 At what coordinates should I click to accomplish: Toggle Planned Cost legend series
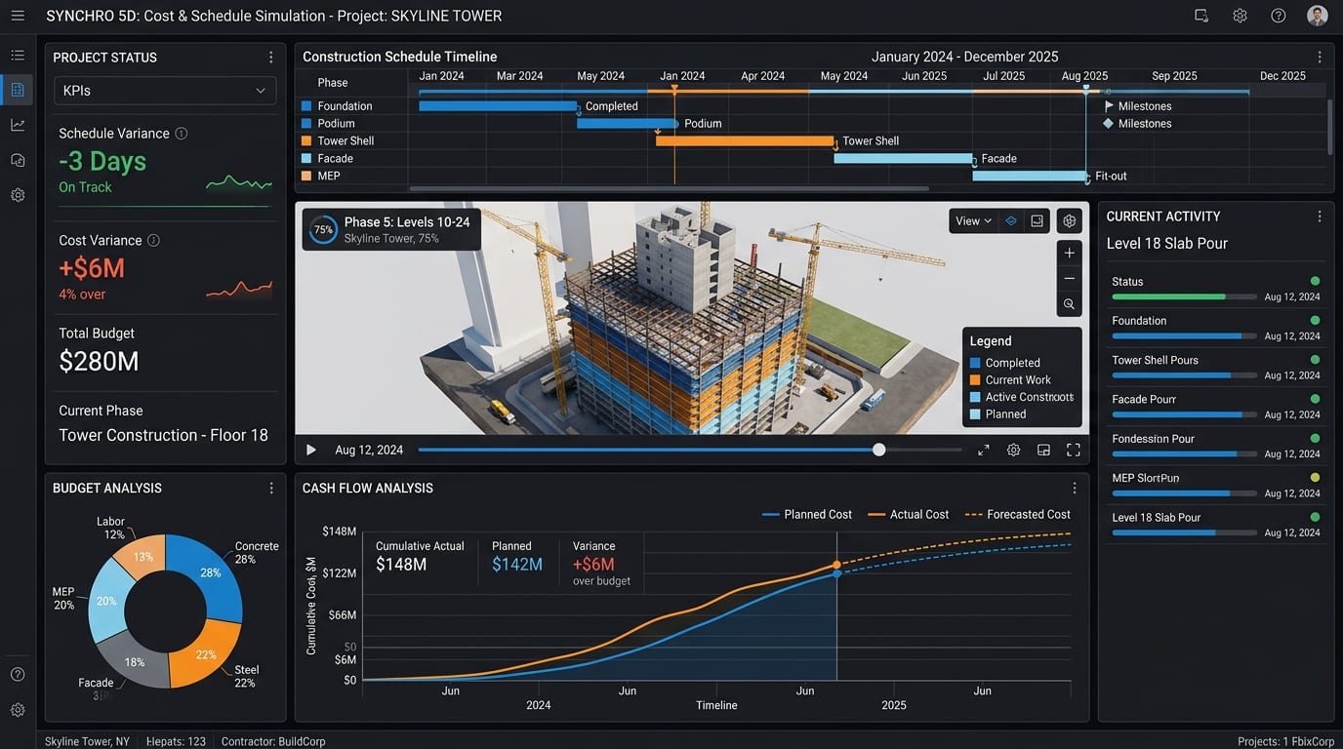[806, 514]
